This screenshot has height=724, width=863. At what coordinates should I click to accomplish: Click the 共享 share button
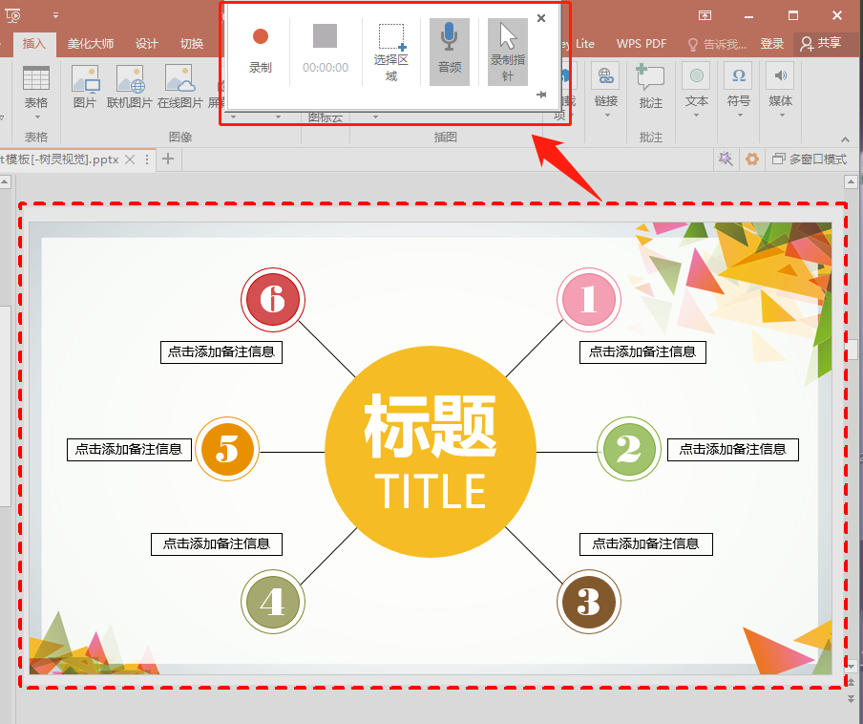(821, 44)
